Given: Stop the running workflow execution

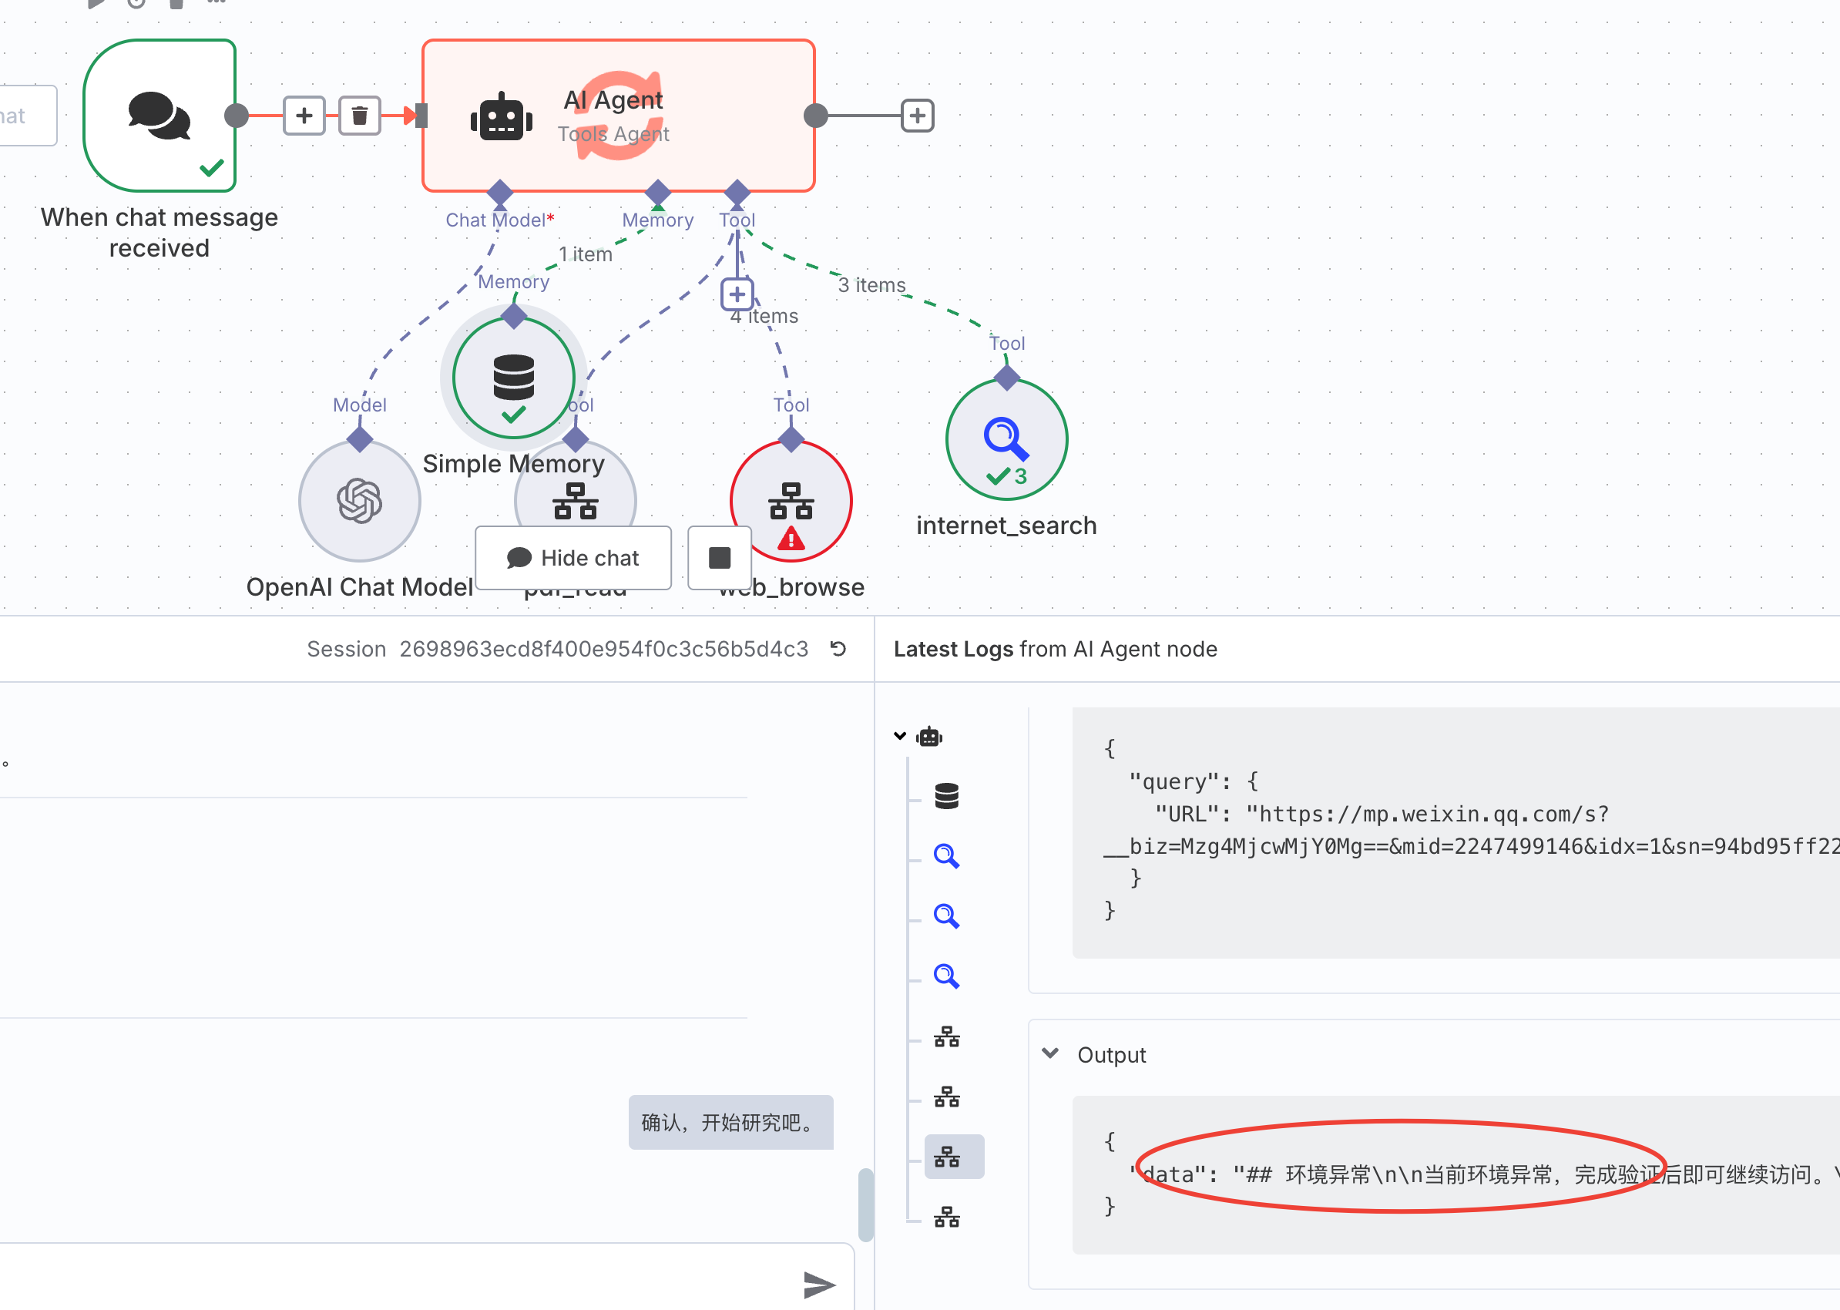Looking at the screenshot, I should coord(720,557).
